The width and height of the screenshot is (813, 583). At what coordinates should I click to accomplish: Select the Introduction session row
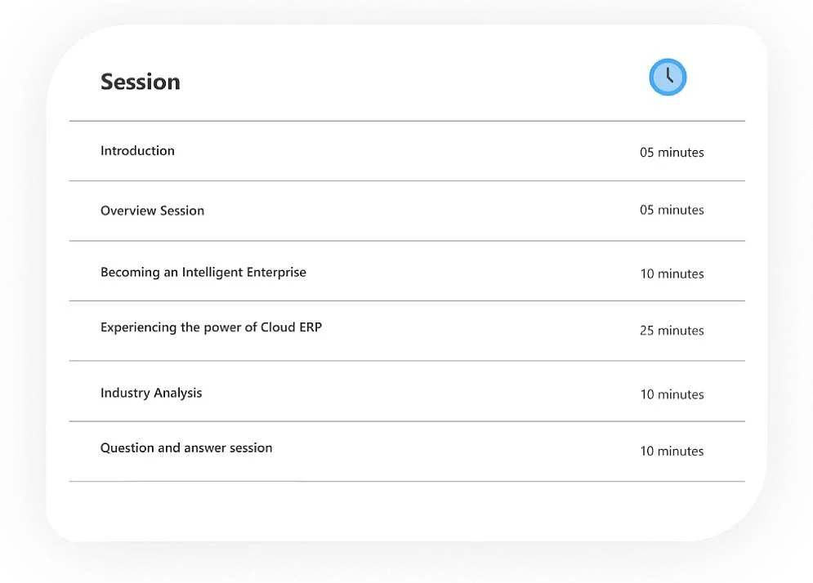pyautogui.click(x=137, y=151)
